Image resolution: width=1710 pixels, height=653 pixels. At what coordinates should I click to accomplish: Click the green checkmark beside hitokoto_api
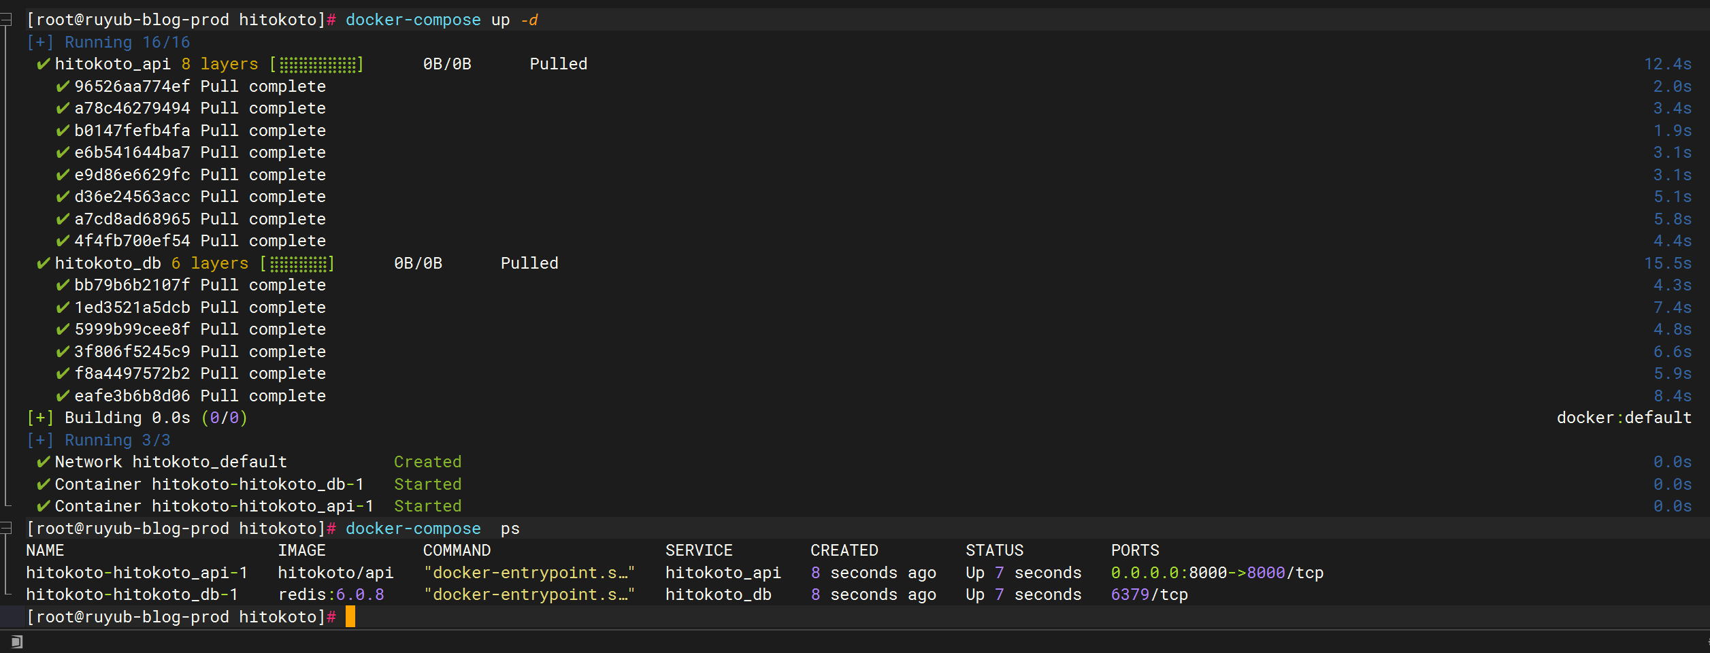click(44, 64)
